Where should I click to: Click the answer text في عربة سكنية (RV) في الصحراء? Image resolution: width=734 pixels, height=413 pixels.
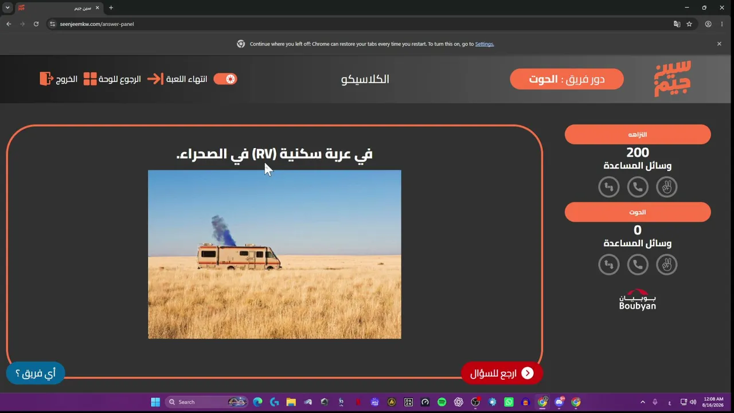pos(275,154)
